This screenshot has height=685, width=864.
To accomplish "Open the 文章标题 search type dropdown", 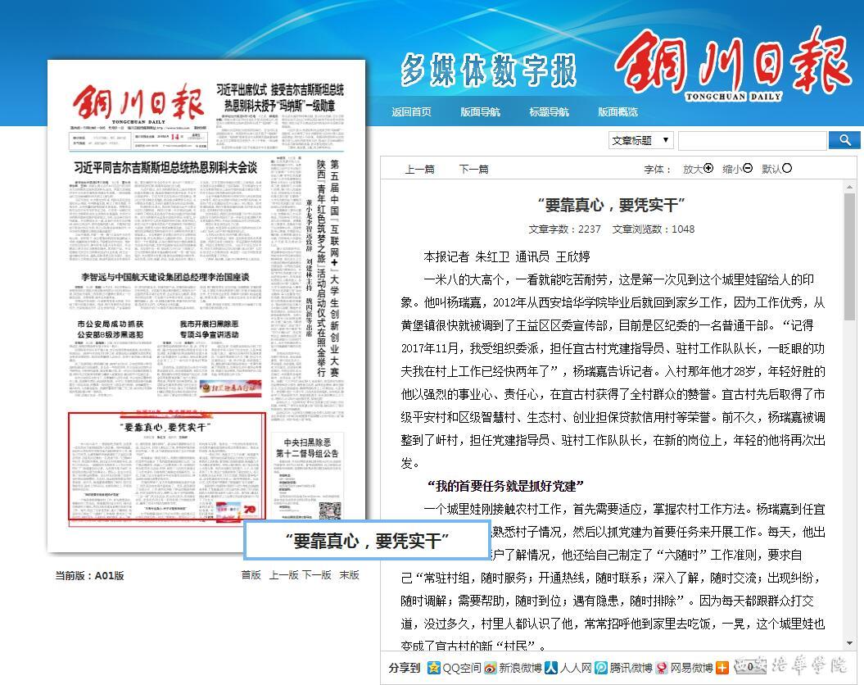I will coord(641,140).
